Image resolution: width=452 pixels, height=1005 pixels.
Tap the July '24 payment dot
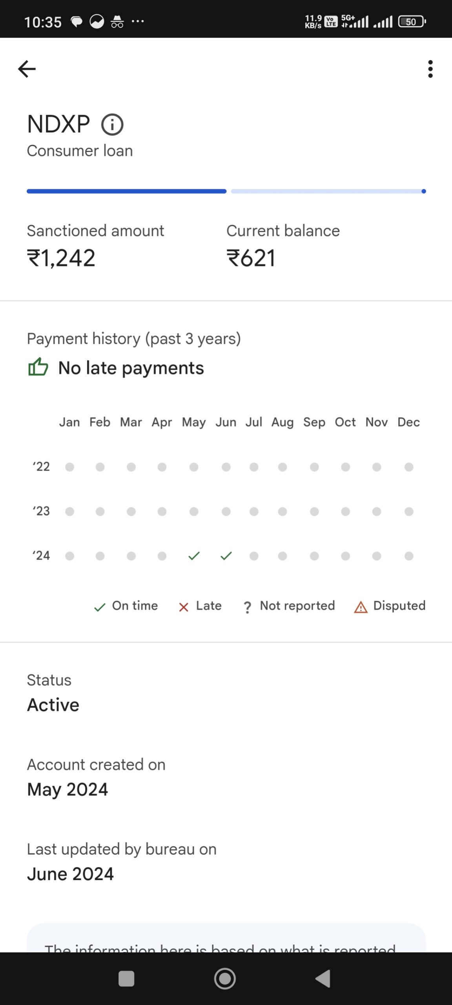[x=254, y=556]
